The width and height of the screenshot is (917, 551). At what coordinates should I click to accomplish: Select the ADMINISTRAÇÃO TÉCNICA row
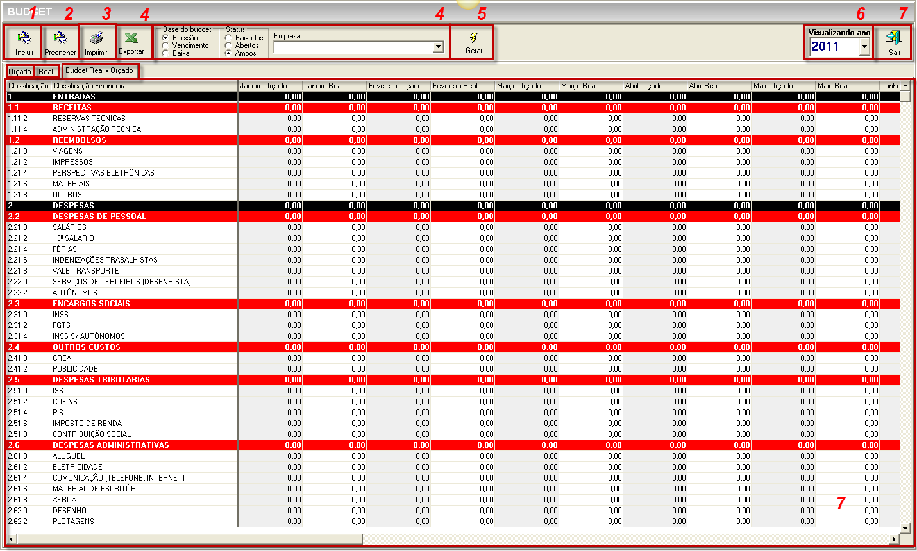point(453,129)
